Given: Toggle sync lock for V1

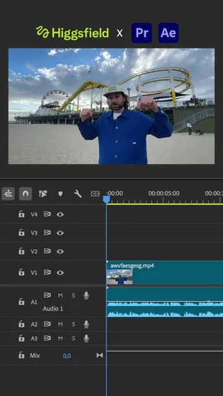Looking at the screenshot, I should coord(47,272).
